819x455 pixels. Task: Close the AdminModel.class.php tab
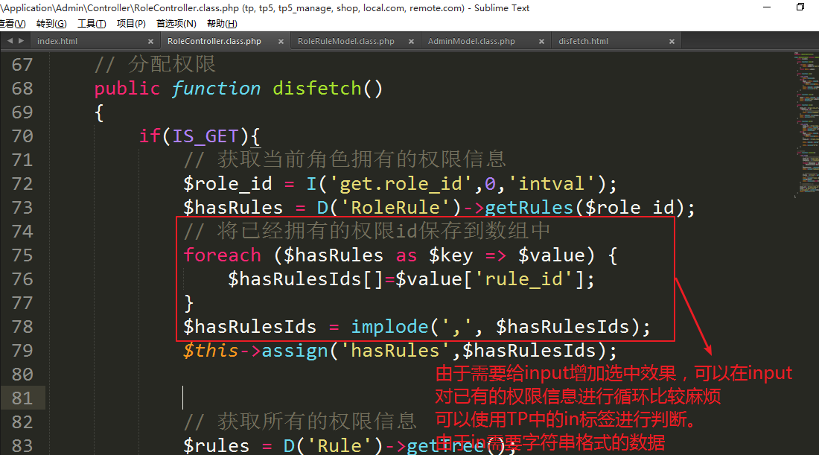point(541,42)
